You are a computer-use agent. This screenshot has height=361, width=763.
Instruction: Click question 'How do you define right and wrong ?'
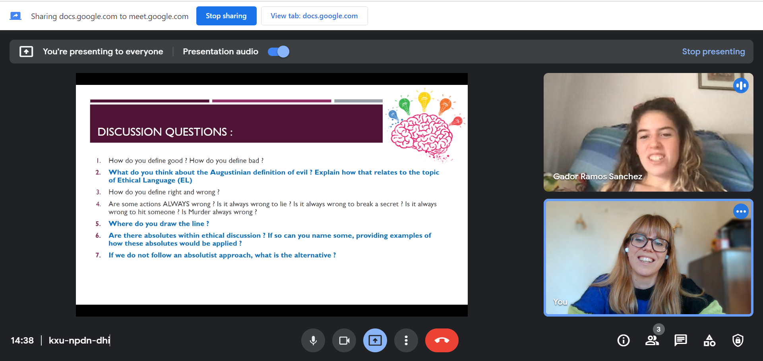pos(164,192)
